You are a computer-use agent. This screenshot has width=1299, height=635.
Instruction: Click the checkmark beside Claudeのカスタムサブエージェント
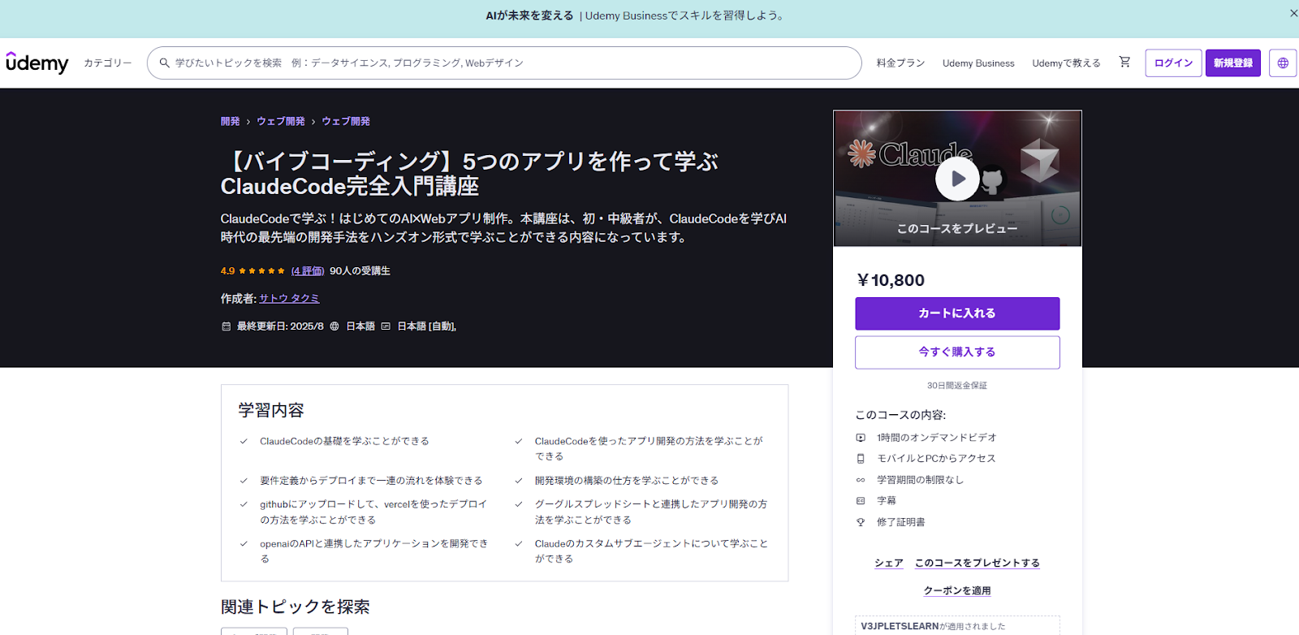pyautogui.click(x=519, y=543)
